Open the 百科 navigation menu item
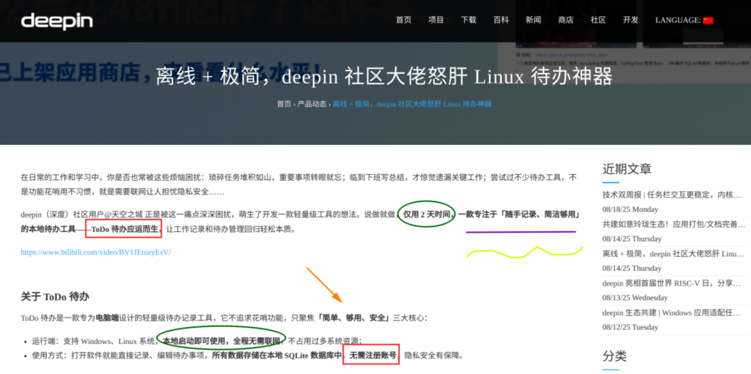751x374 pixels. point(501,20)
